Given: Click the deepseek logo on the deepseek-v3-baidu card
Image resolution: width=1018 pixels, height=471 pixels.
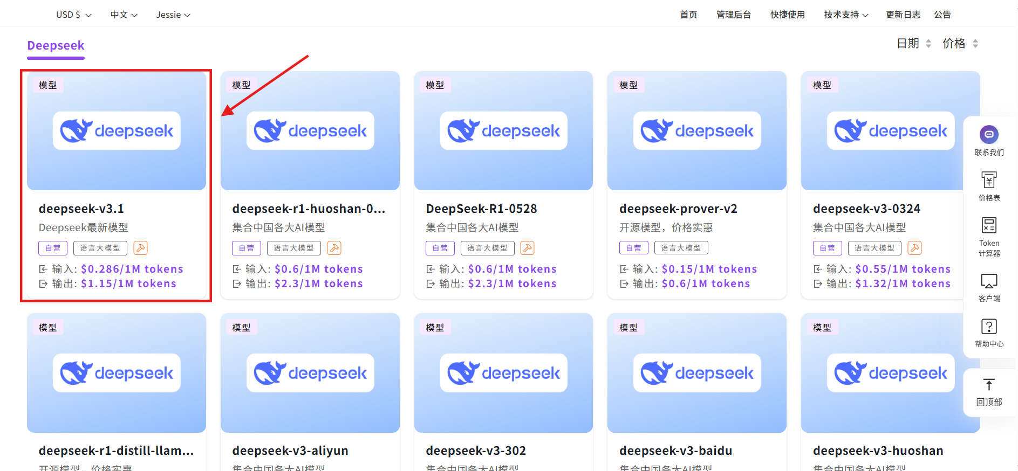Looking at the screenshot, I should (x=697, y=373).
